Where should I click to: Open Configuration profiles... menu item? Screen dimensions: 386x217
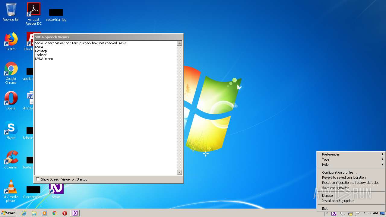click(351, 172)
